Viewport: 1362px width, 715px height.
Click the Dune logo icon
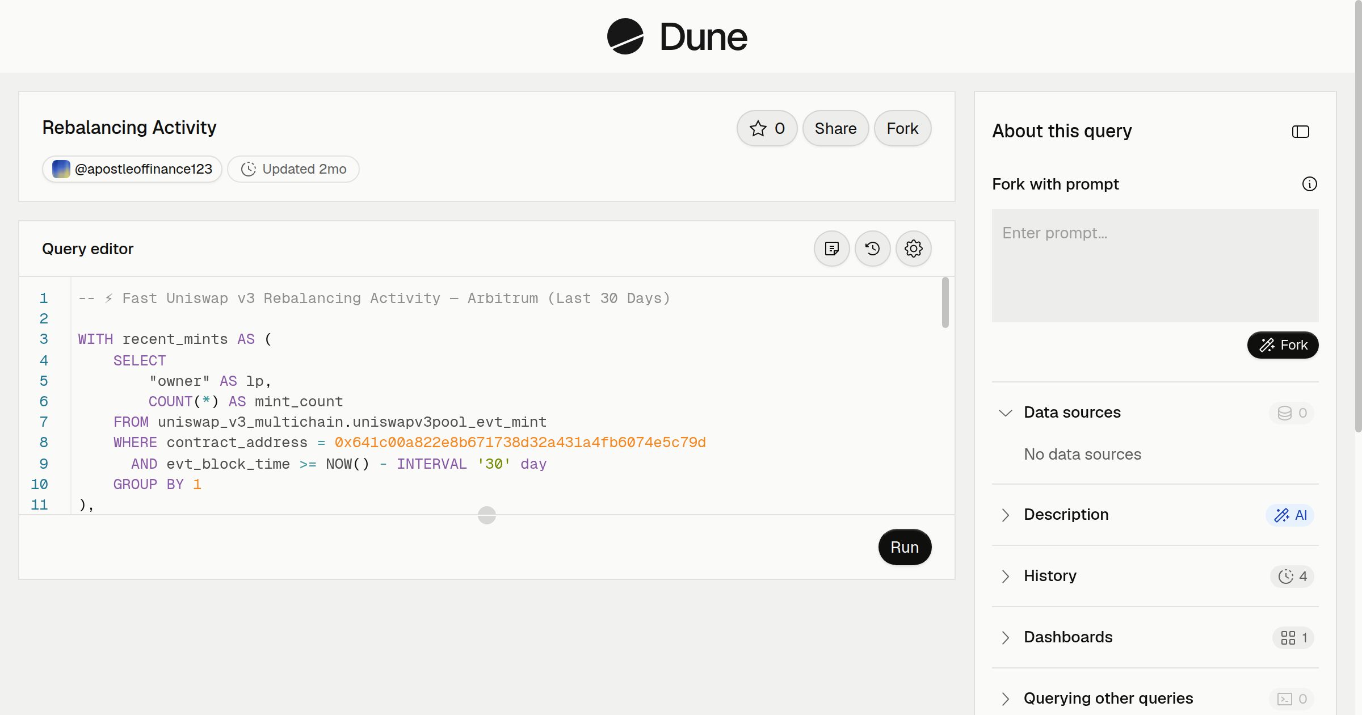coord(625,36)
